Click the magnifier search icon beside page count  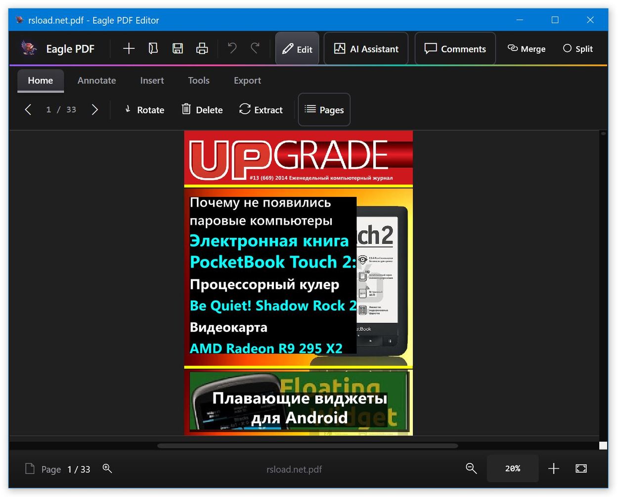click(x=107, y=468)
